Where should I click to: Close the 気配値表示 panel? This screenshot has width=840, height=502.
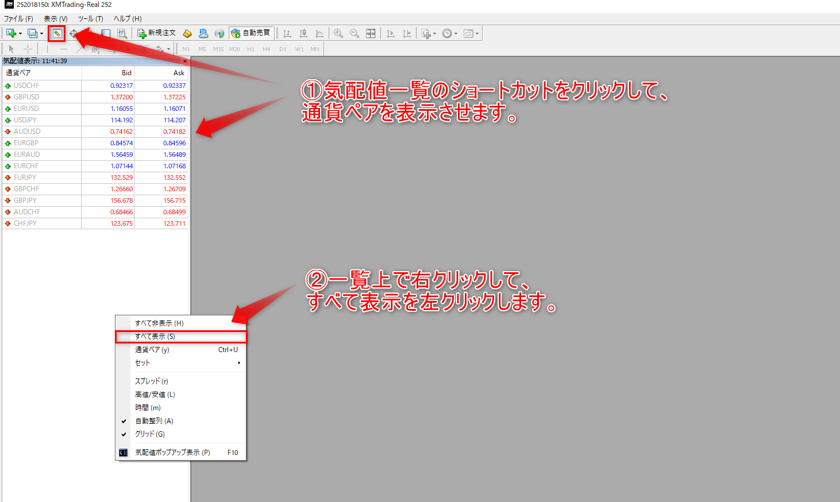coord(185,61)
